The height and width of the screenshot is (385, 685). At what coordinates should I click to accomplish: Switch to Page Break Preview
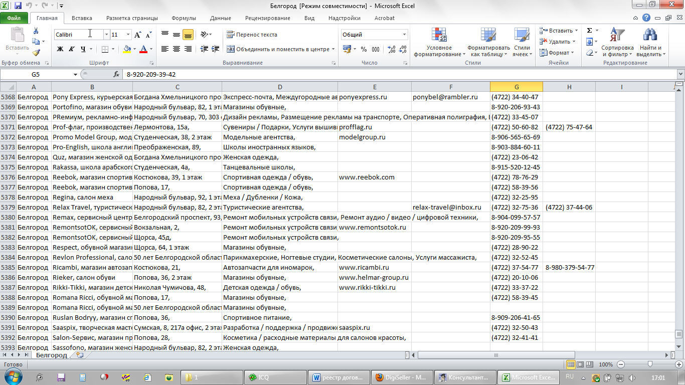(x=590, y=364)
